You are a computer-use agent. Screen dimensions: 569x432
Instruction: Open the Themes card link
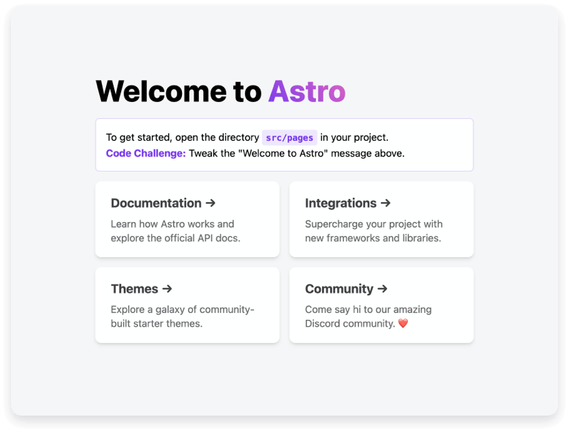(x=187, y=305)
